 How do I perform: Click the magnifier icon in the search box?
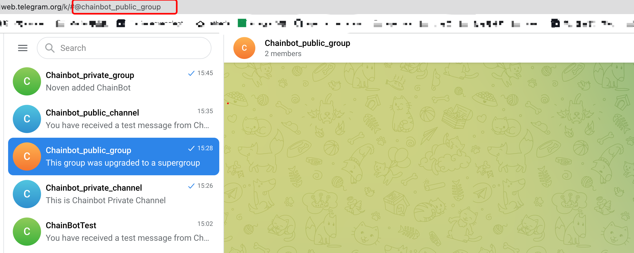pyautogui.click(x=50, y=48)
